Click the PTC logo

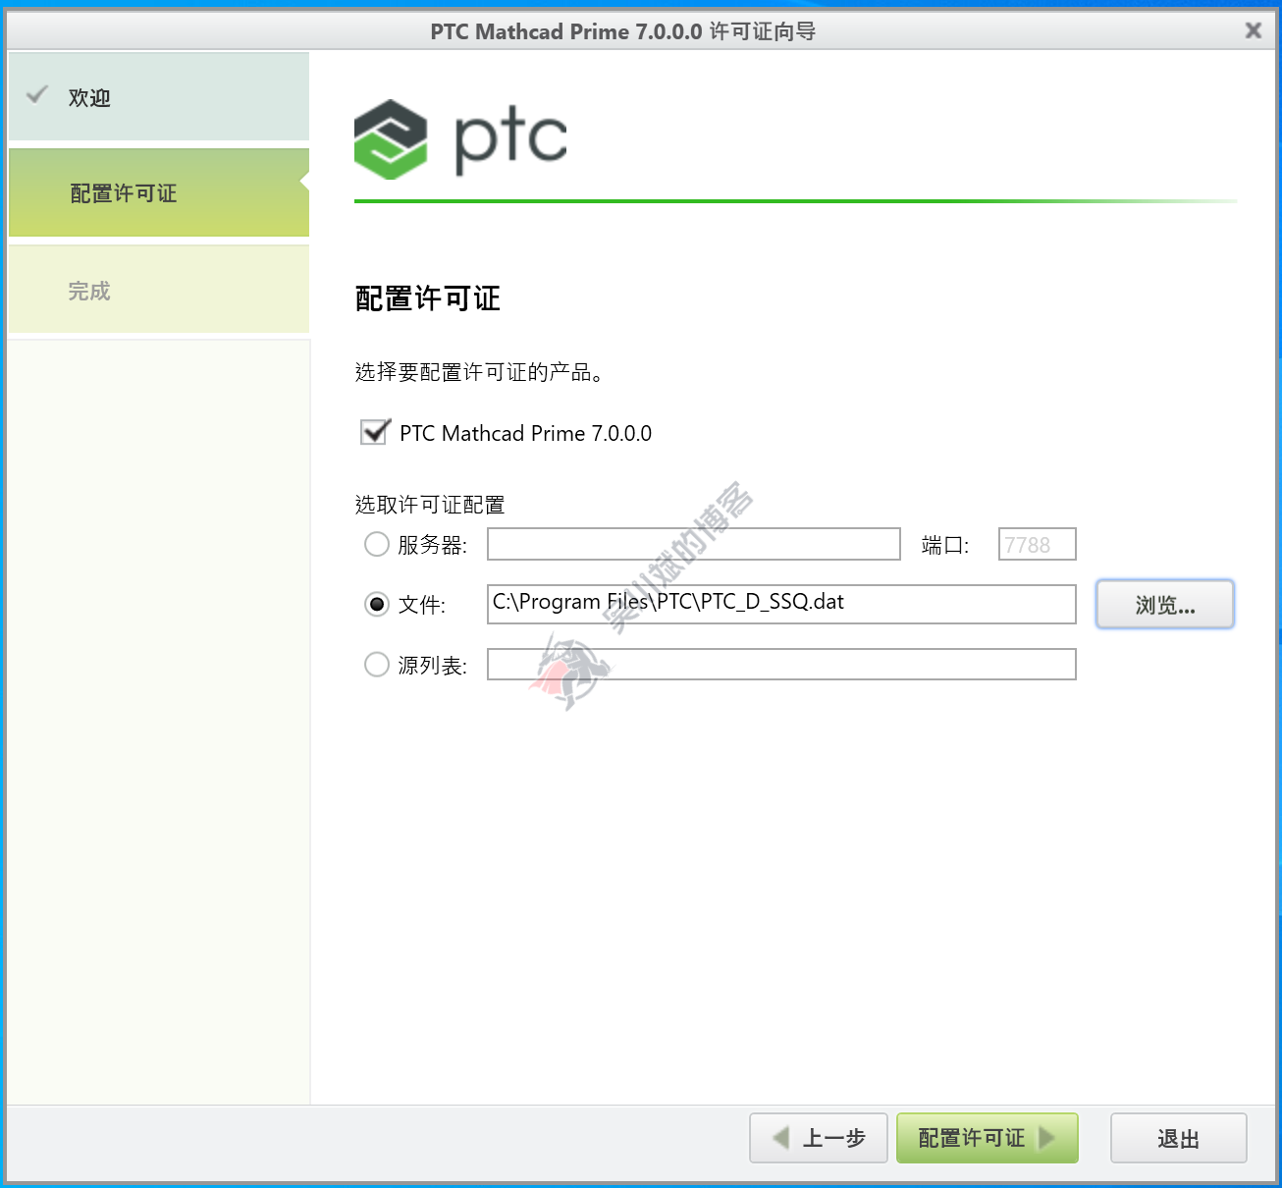coord(460,138)
